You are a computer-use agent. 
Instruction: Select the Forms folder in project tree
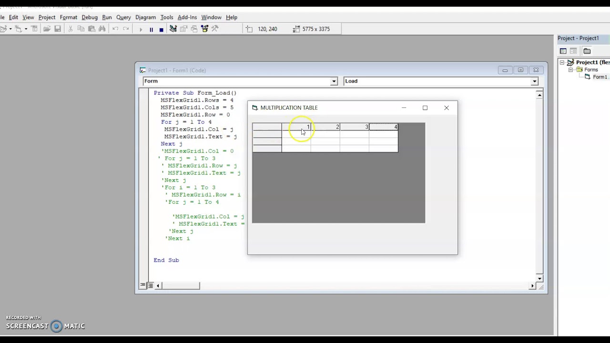pos(591,70)
